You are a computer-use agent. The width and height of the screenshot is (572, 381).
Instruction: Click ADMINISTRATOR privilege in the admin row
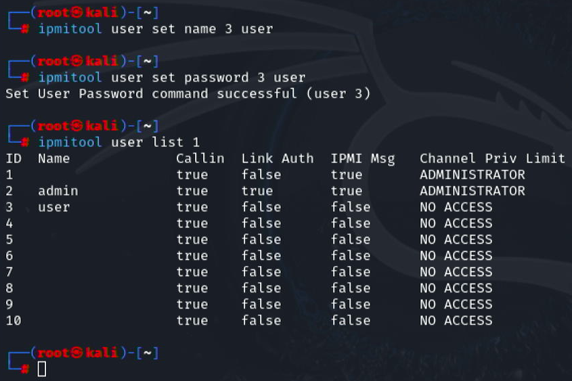(x=472, y=191)
